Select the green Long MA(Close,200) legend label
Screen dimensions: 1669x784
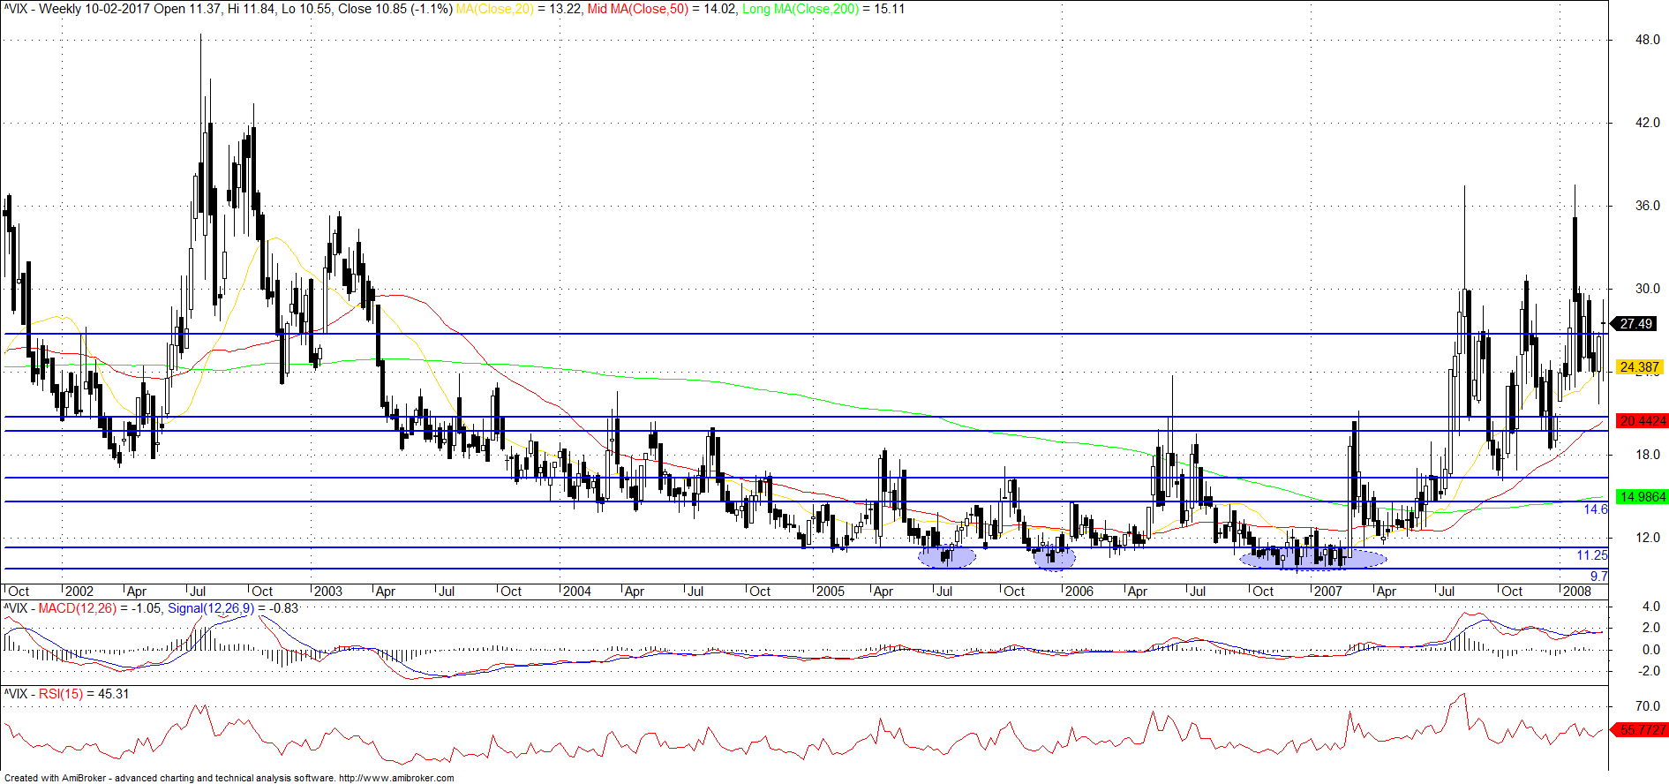(801, 9)
